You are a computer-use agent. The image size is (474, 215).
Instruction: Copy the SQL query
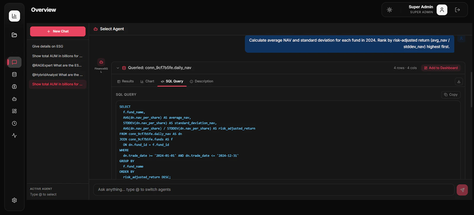point(451,95)
